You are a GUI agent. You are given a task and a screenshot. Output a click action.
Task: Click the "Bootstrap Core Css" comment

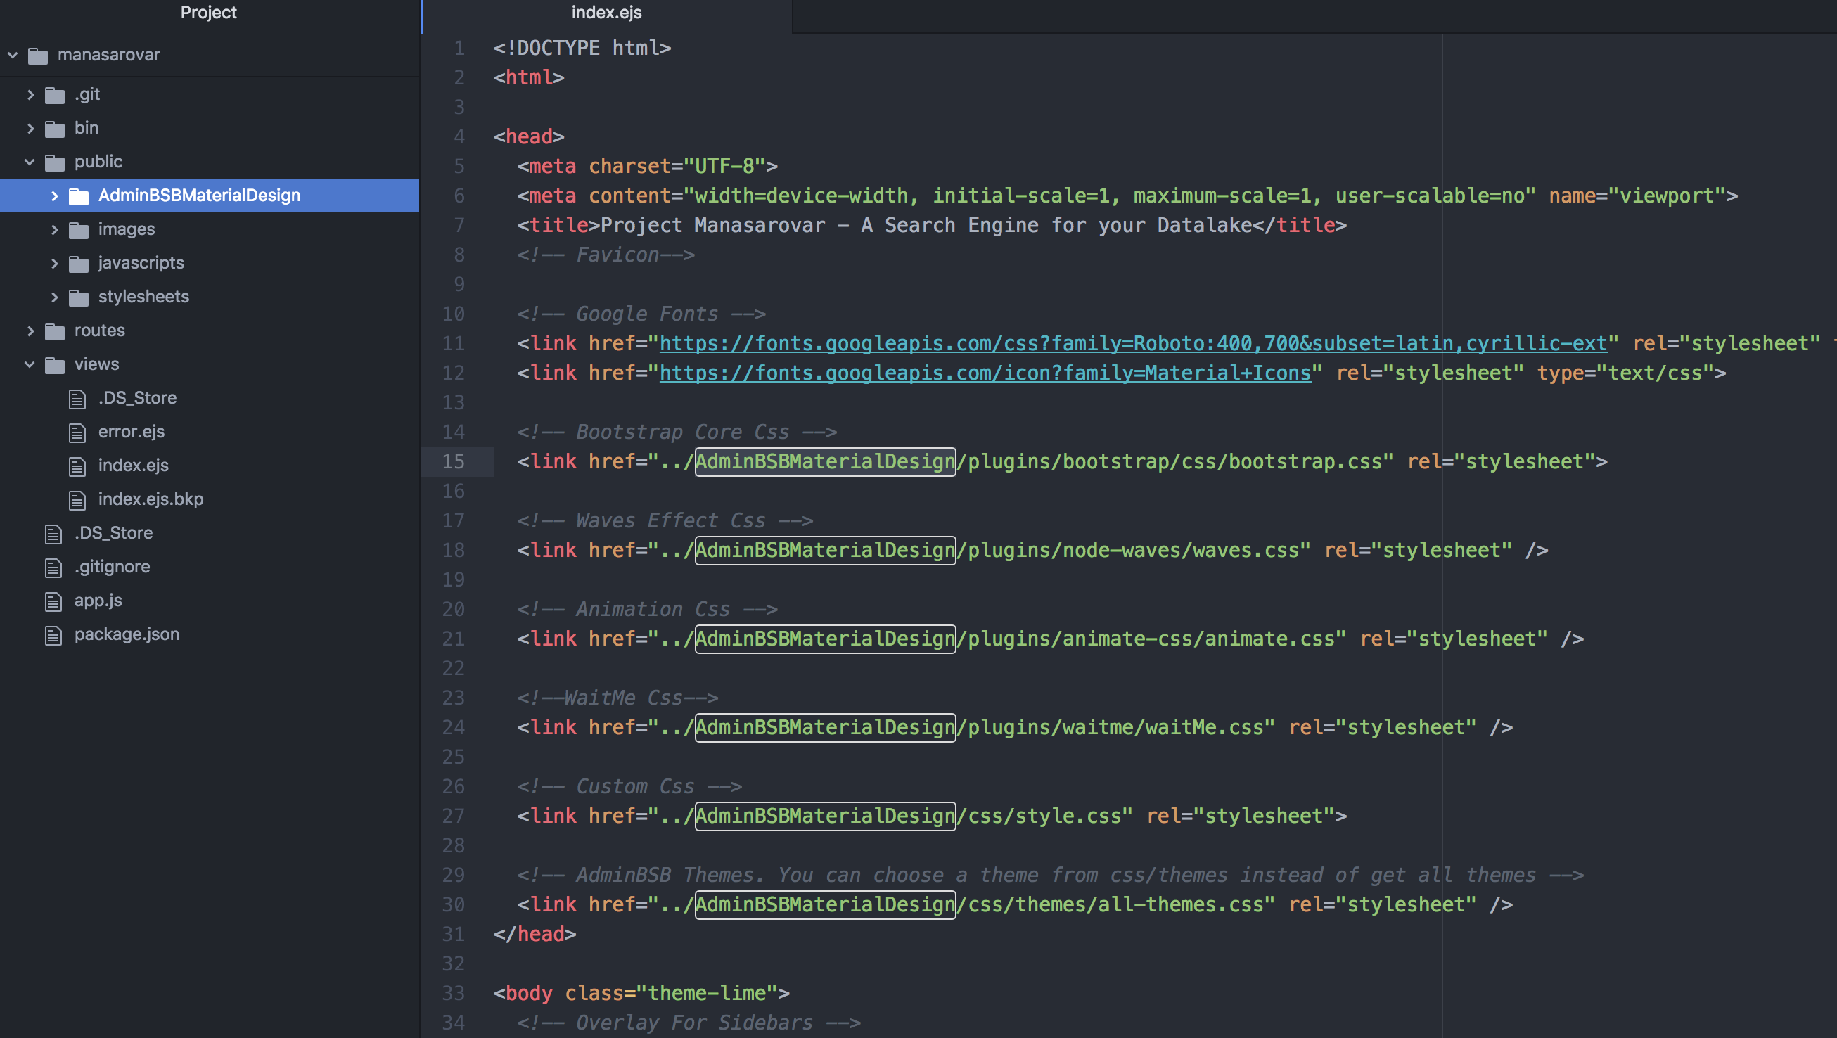point(677,432)
